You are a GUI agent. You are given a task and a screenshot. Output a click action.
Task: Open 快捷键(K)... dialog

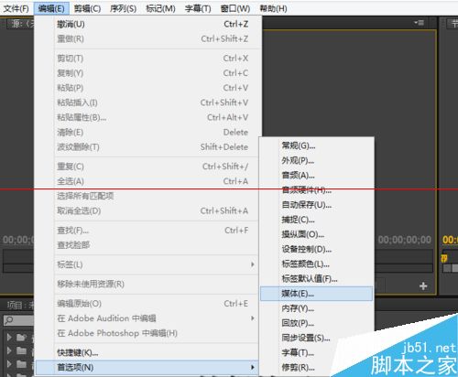click(x=148, y=353)
